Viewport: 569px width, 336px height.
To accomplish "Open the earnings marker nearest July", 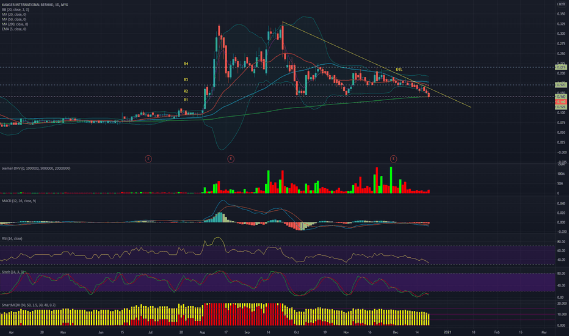I will (x=148, y=159).
